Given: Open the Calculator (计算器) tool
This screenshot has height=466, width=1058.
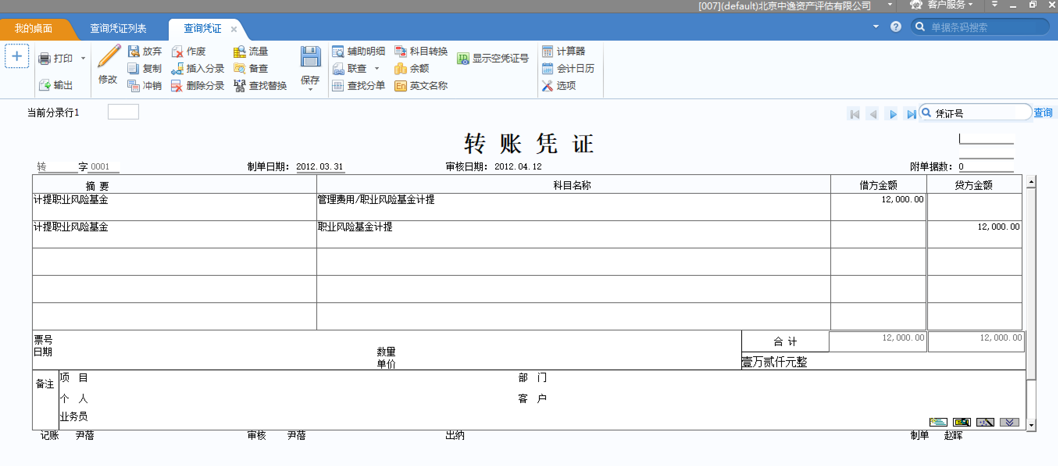Looking at the screenshot, I should 564,52.
